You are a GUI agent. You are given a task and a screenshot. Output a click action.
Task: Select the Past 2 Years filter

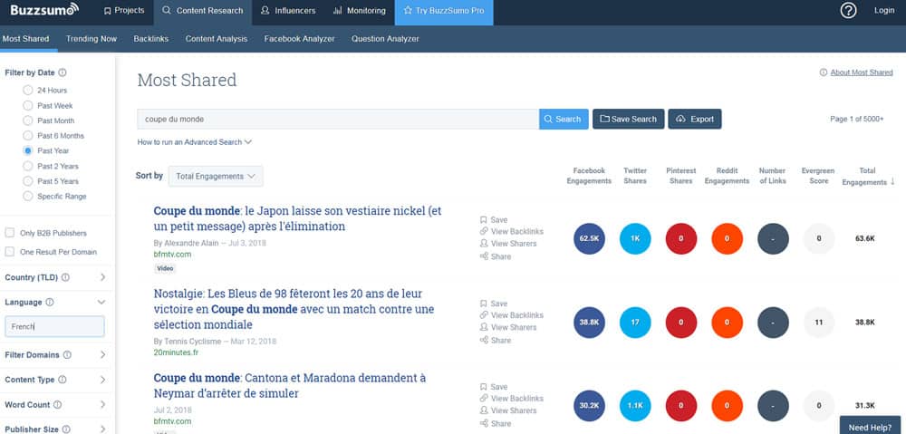(x=28, y=166)
